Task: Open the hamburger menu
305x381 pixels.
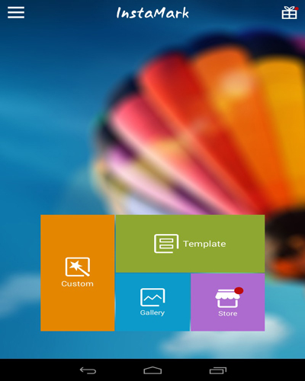Action: click(16, 12)
